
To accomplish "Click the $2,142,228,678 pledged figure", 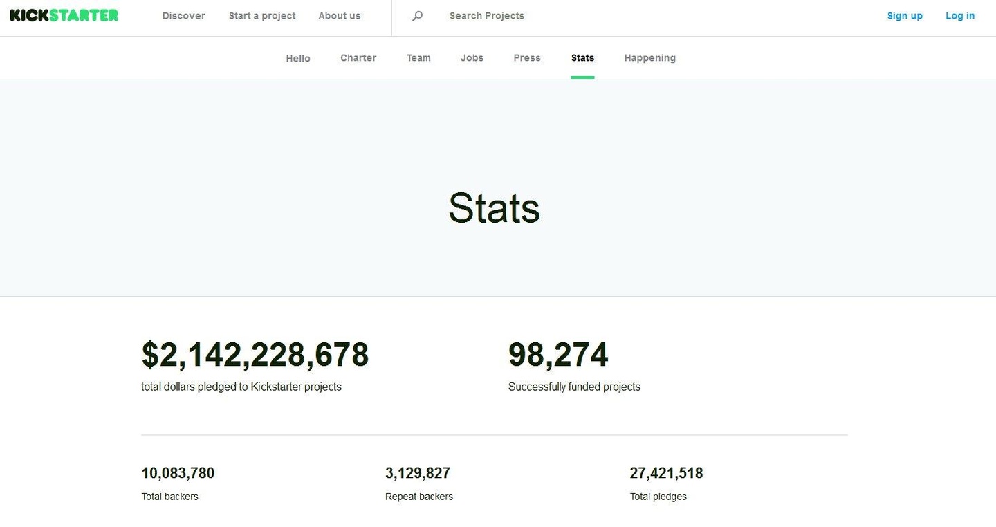I will [255, 355].
